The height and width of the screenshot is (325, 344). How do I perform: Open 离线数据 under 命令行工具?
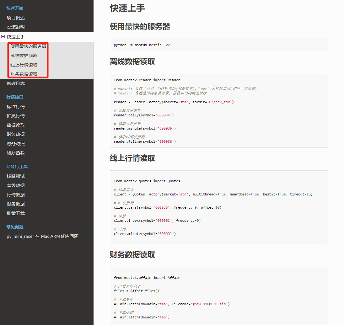(16, 185)
